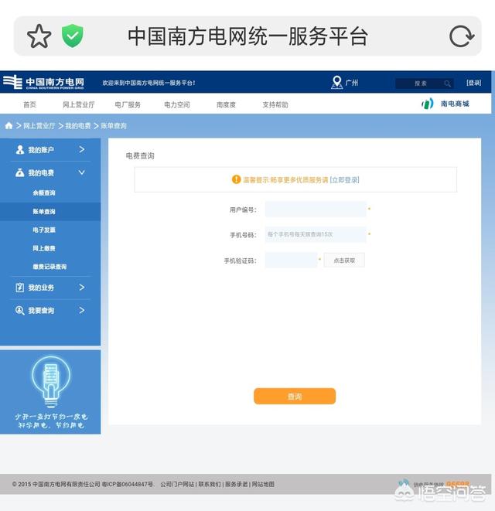
Task: Open the 首页 nav menu item
Action: 29,104
